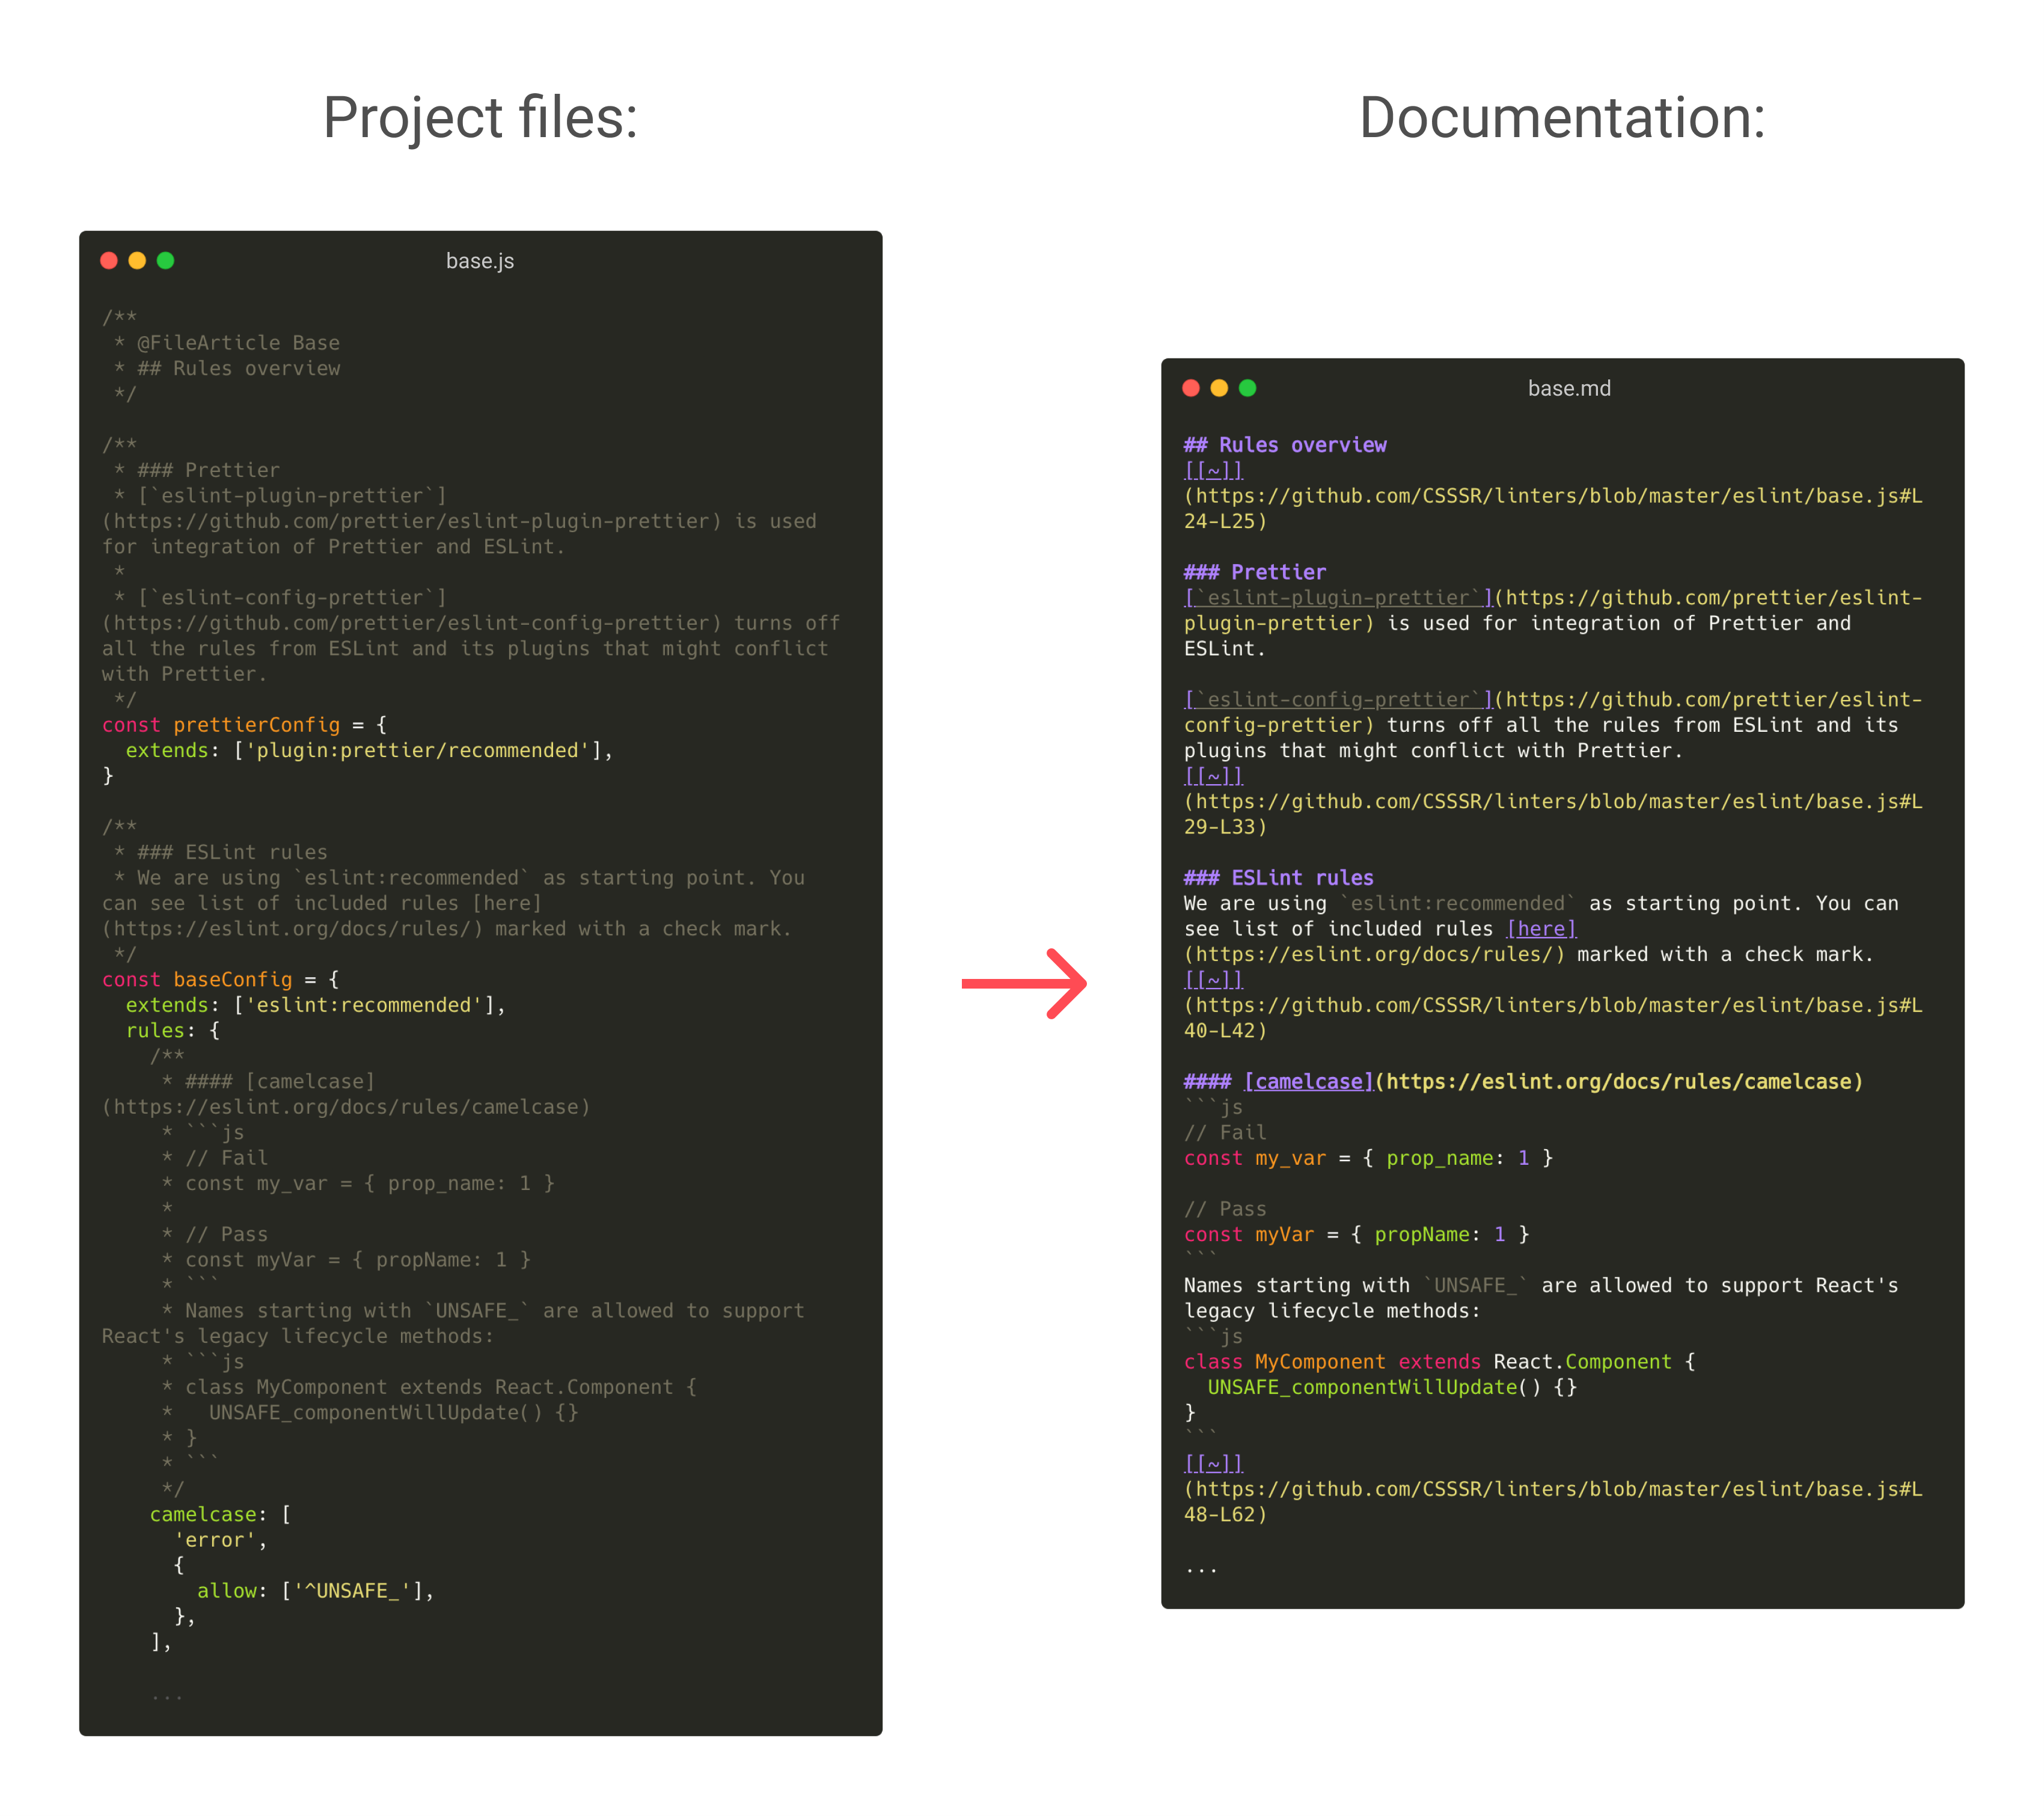
Task: Click green maximize dot on base.js window
Action: [166, 261]
